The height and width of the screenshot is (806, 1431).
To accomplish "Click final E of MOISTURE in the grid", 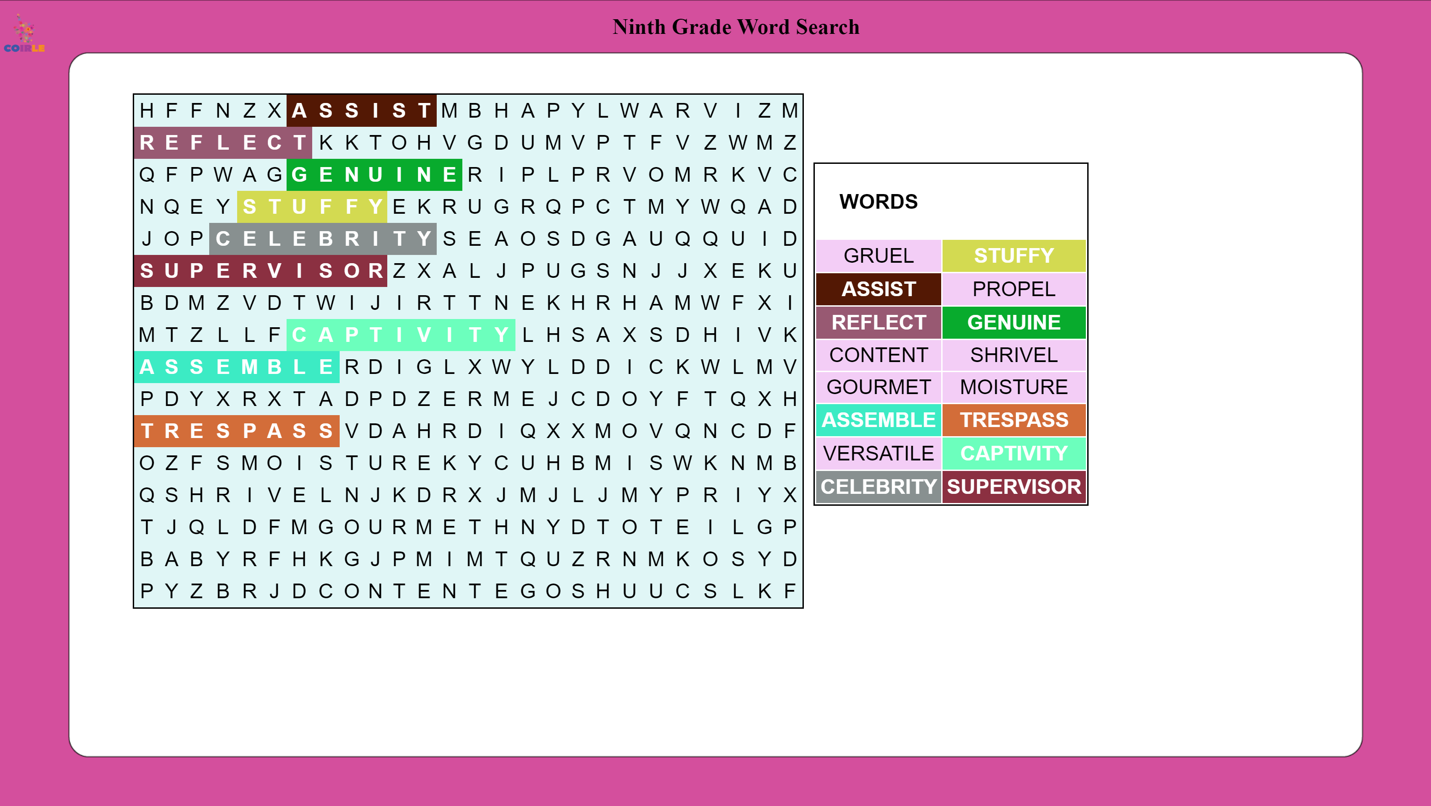I will (425, 463).
